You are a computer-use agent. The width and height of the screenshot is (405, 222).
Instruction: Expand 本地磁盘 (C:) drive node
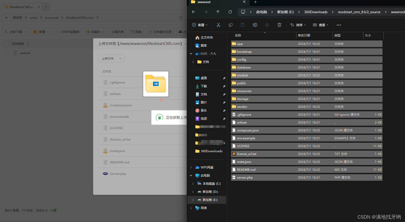click(x=193, y=184)
